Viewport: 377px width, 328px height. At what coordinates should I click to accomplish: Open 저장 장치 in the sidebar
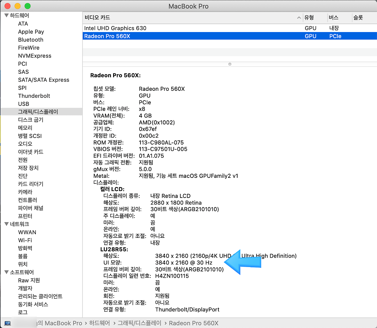(28, 168)
